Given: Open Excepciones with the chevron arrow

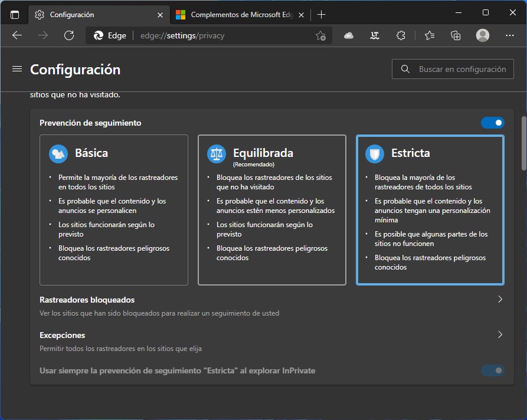Looking at the screenshot, I should pyautogui.click(x=500, y=335).
